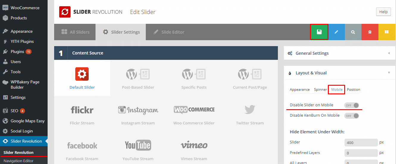Click the Slider Revolution parent sidebar item
Image resolution: width=396 pixels, height=164 pixels.
click(24, 141)
